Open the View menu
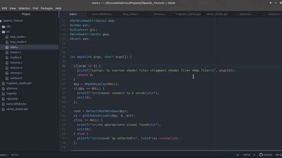Screen dimensions: 282x158 13,8
